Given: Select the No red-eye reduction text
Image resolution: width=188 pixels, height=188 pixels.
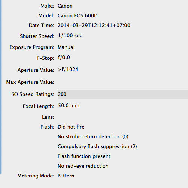Looking at the screenshot, I should coord(83,166).
